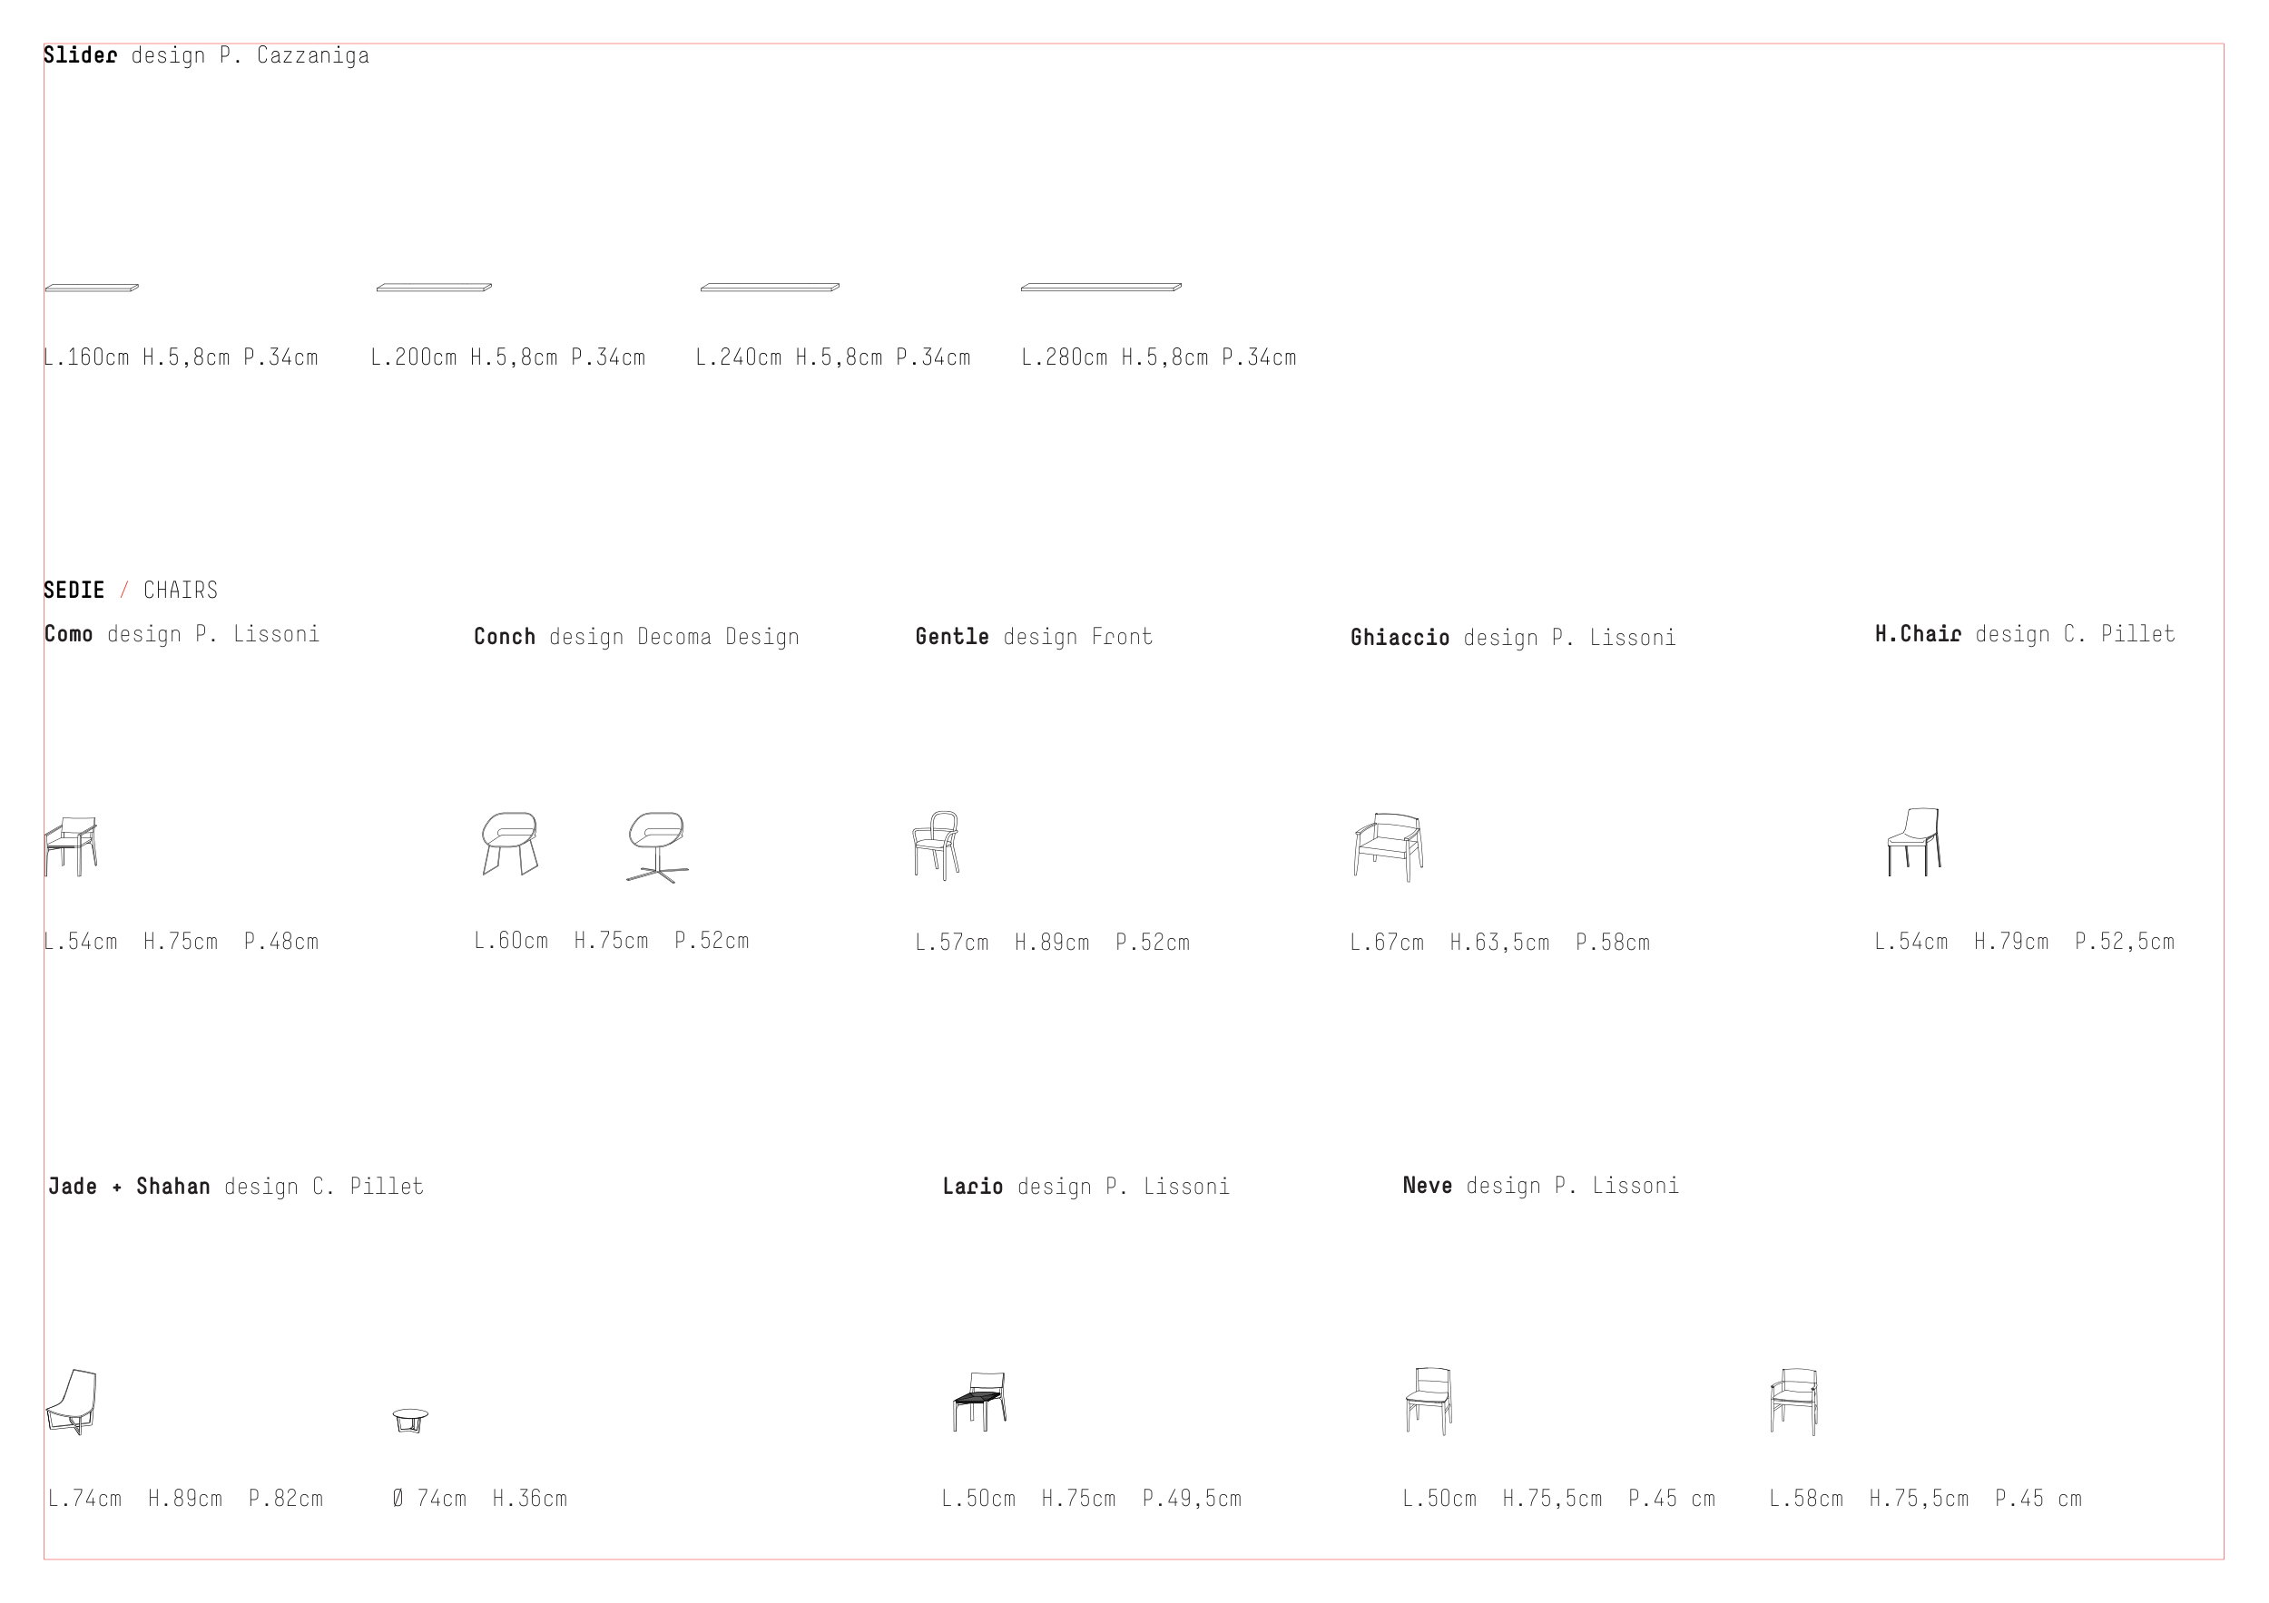Click the 200cm Slider shelf drawing
The height and width of the screenshot is (1603, 2269).
[434, 288]
